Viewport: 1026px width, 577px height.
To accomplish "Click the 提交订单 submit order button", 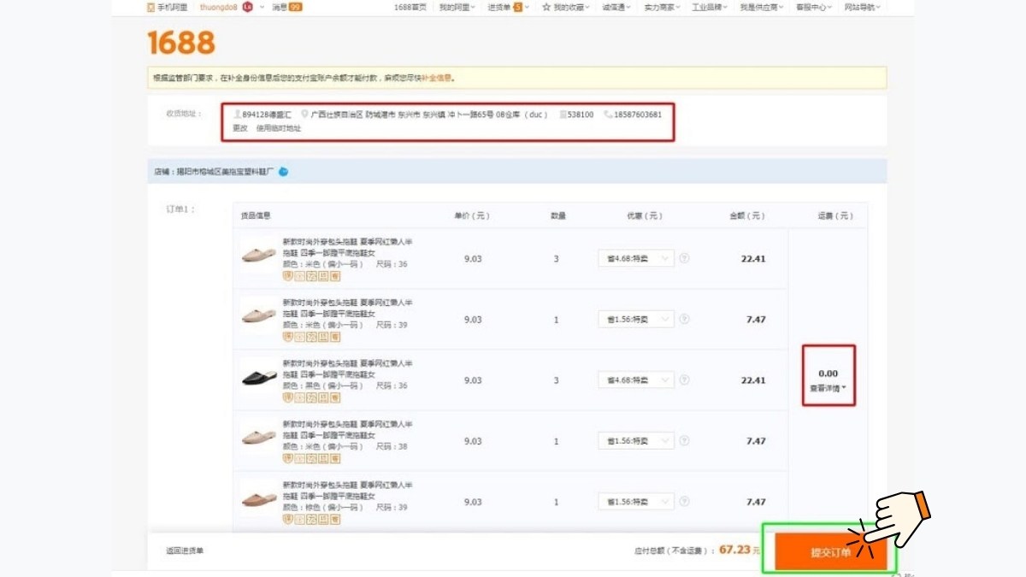I will pos(831,551).
